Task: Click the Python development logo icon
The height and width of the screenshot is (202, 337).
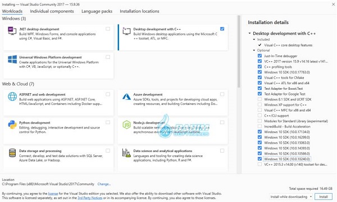Action: point(12,125)
